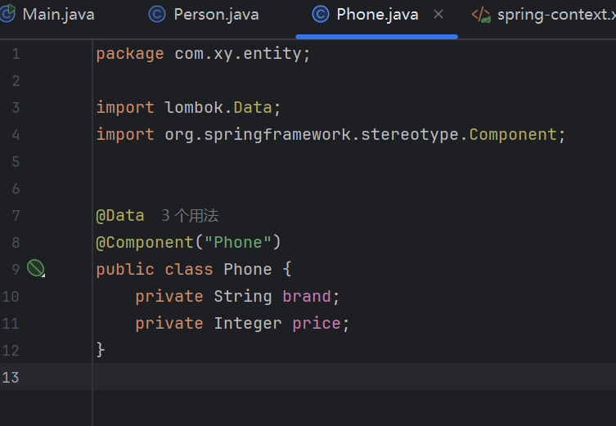The image size is (616, 426).
Task: Switch to the Main.java tab
Action: point(57,15)
